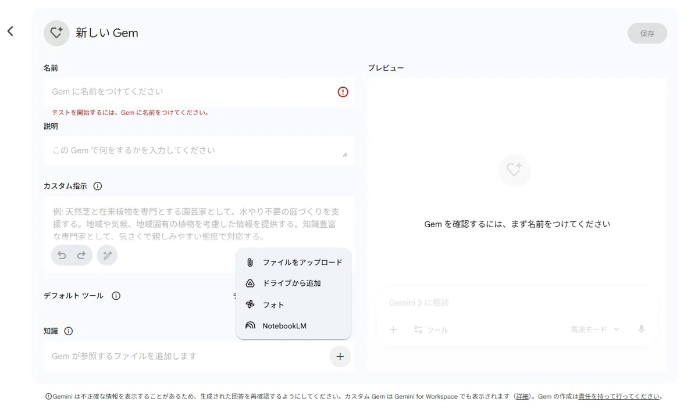Click the Gem heart sparkle avatar icon
This screenshot has height=409, width=698.
[x=56, y=33]
